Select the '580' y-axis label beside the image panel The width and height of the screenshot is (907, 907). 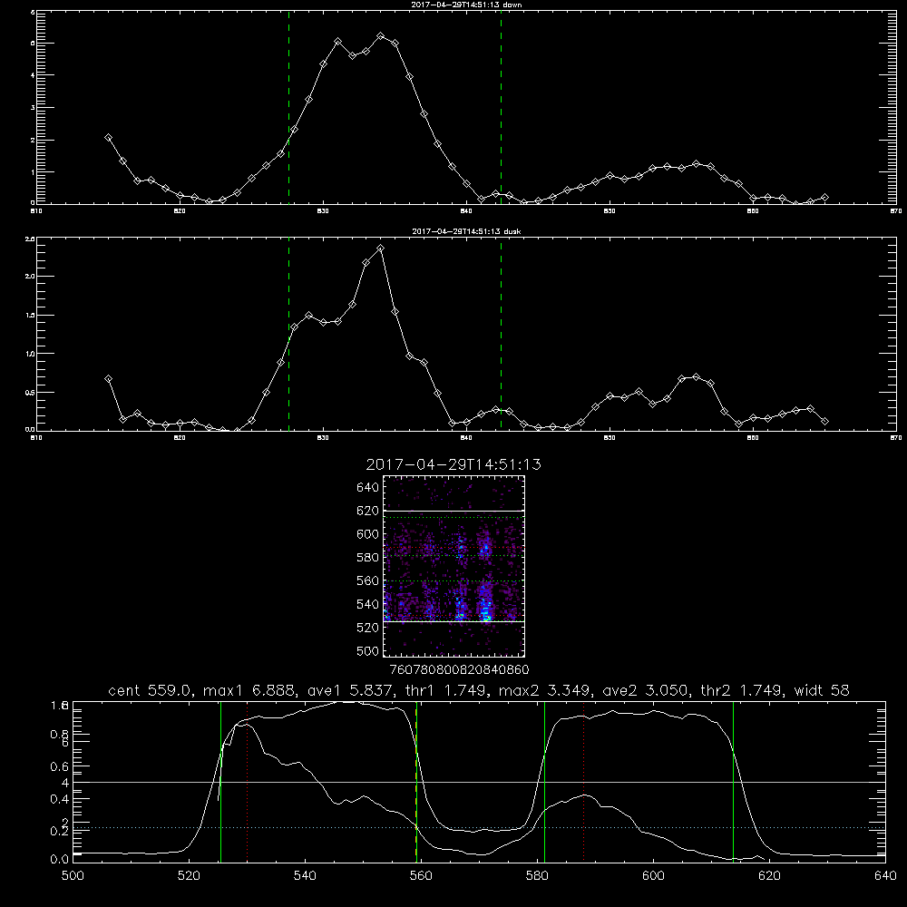(368, 558)
